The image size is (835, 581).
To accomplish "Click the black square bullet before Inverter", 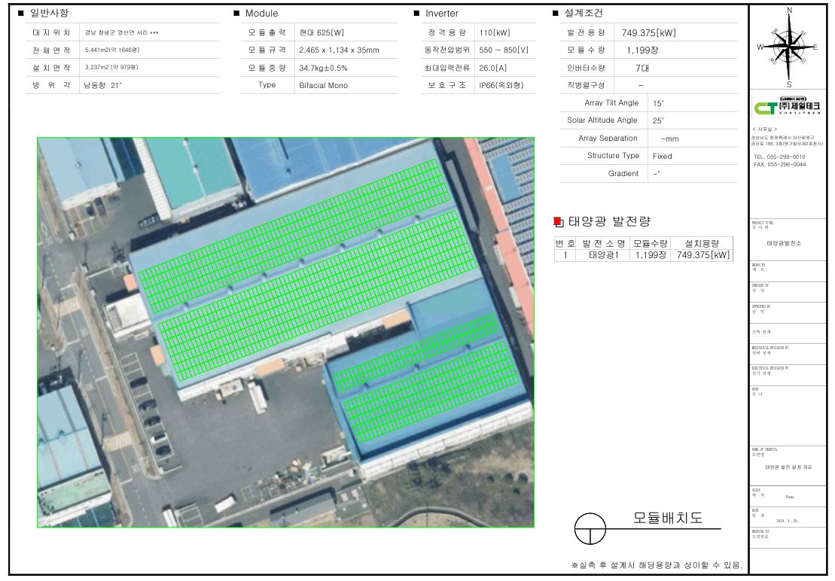I will (416, 14).
